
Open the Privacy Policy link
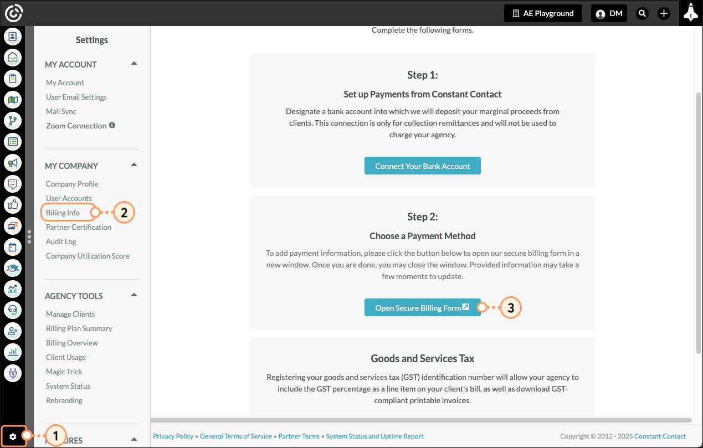coord(173,436)
